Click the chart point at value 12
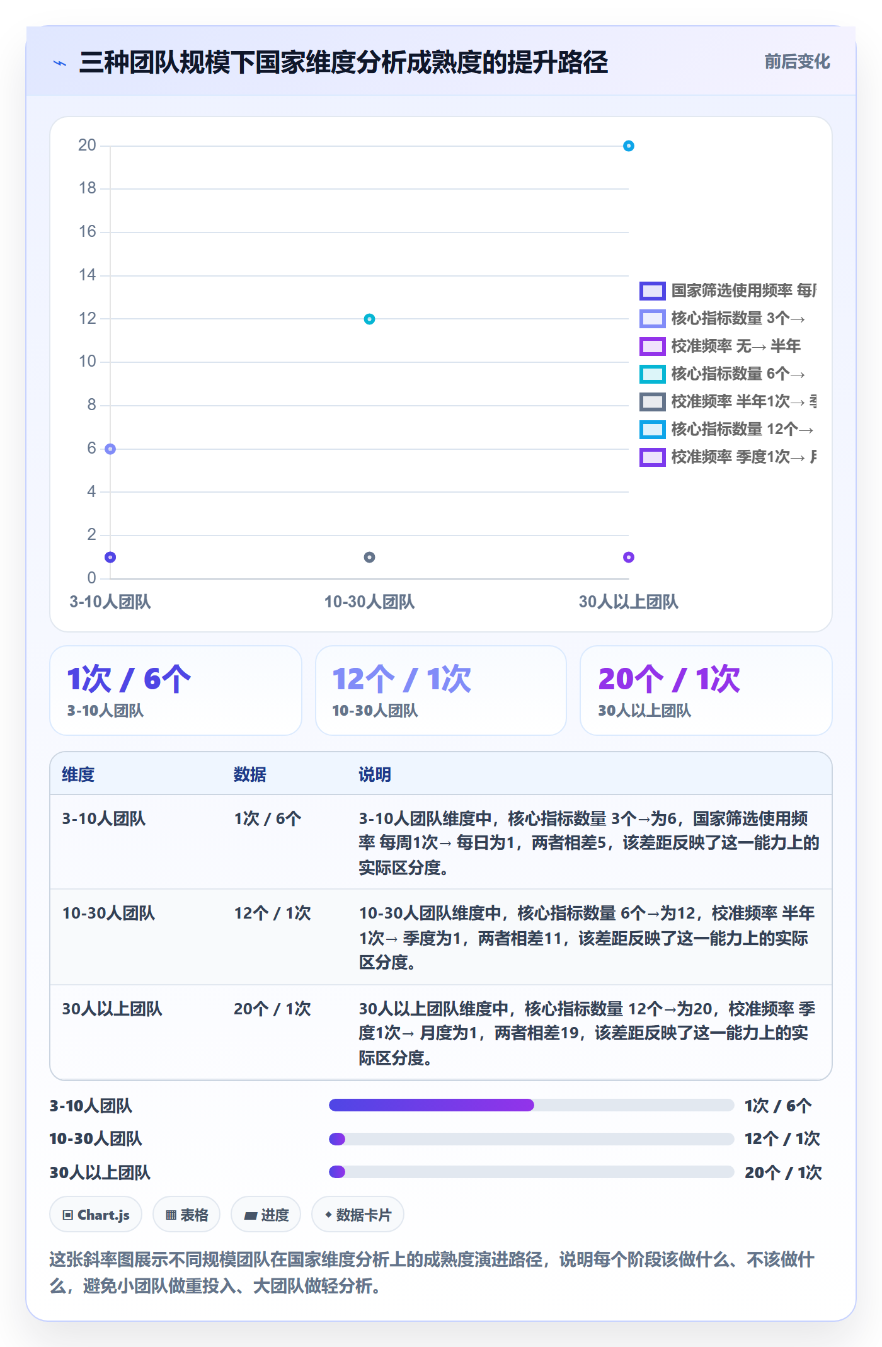Image resolution: width=882 pixels, height=1347 pixels. click(369, 319)
